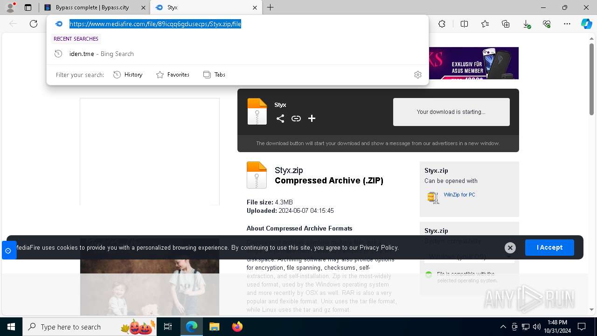Open the tab actions menu icon
The image size is (597, 336).
28,7
